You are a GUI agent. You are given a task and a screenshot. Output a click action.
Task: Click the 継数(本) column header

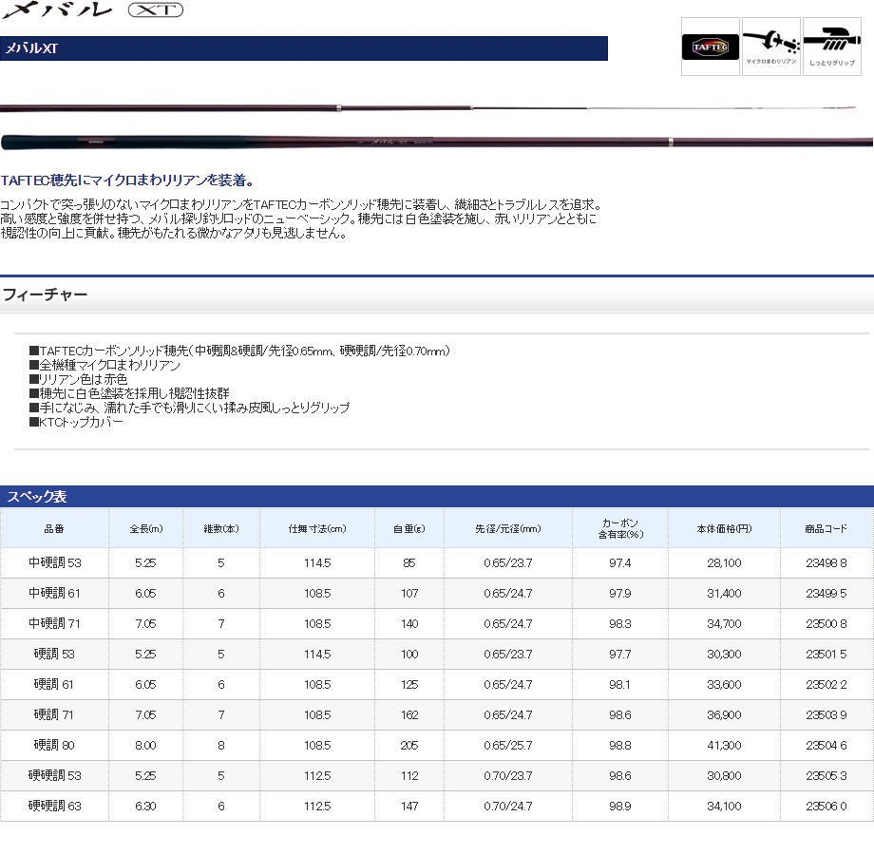221,528
